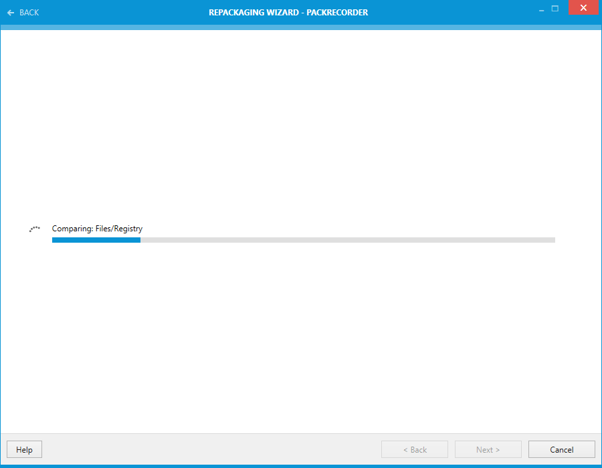Maximize the PackRecorder wizard window
602x468 pixels.
coord(555,9)
